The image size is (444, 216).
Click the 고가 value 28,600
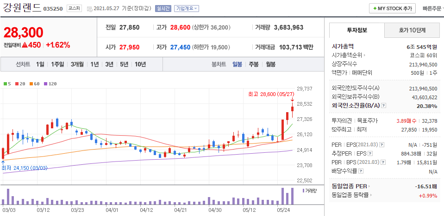pos(181,27)
